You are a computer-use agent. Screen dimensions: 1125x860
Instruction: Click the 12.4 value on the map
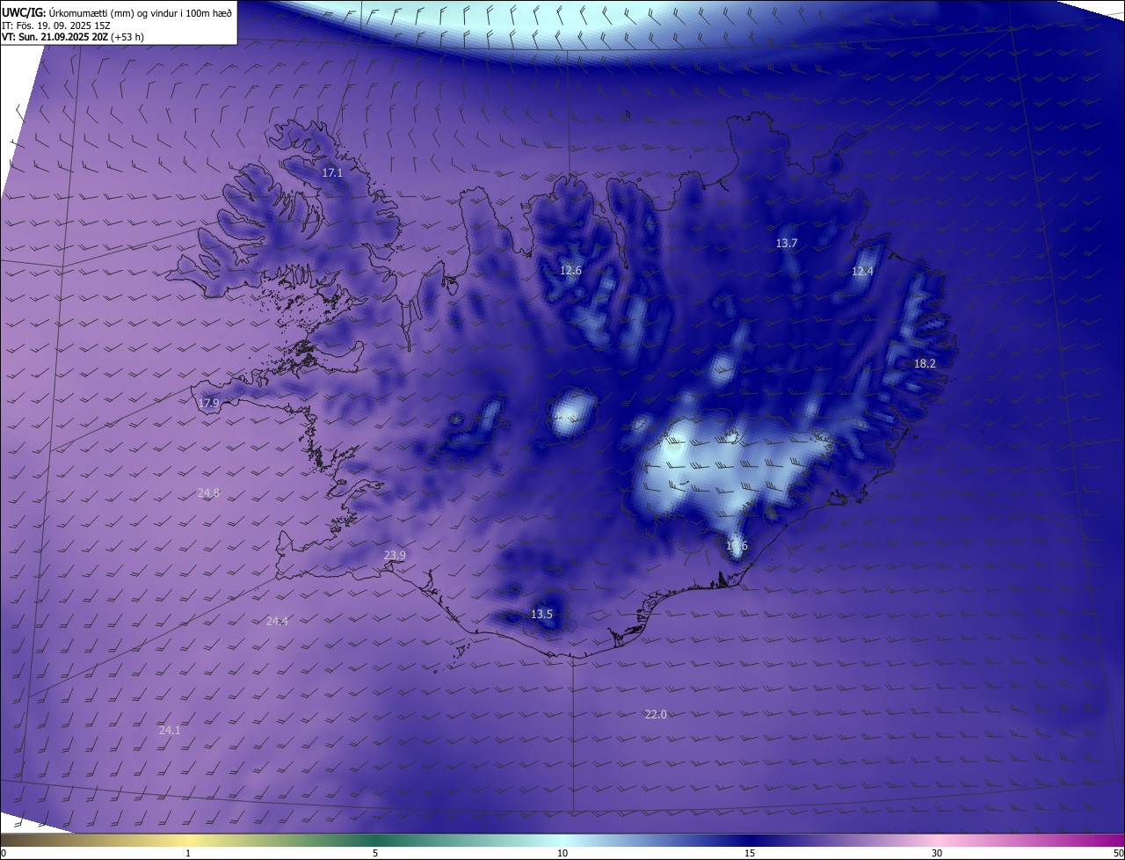(863, 271)
